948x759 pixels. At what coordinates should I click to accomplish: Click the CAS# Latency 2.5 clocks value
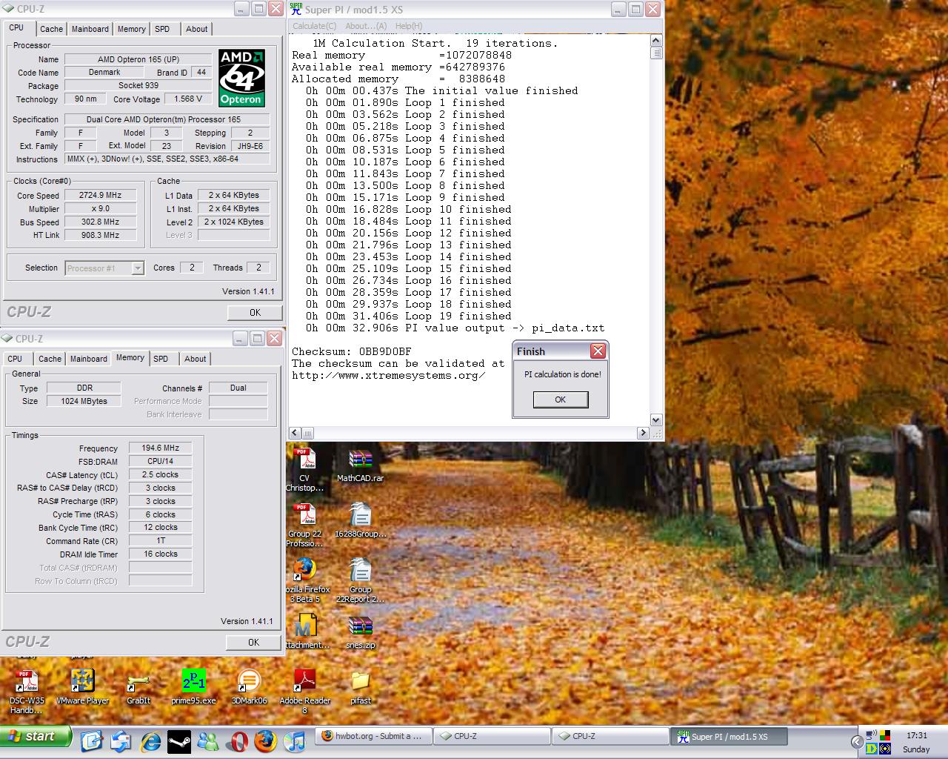160,474
